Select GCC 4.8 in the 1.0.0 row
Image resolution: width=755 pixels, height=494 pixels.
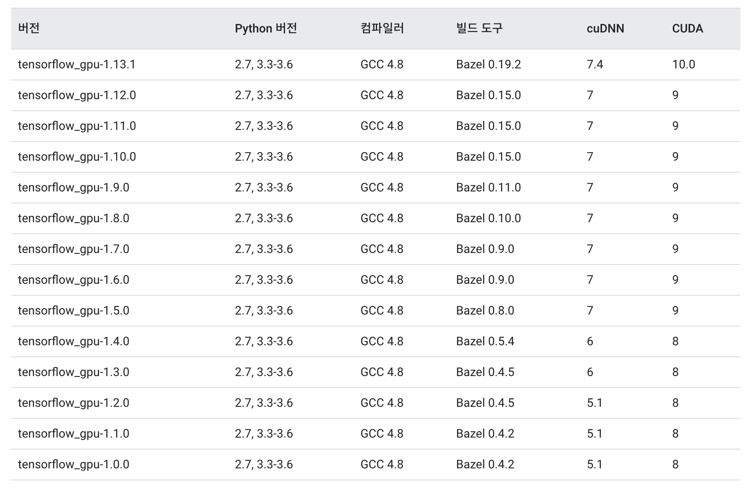382,465
